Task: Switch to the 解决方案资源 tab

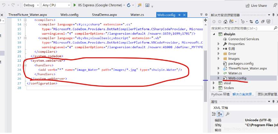Action: click(x=243, y=94)
